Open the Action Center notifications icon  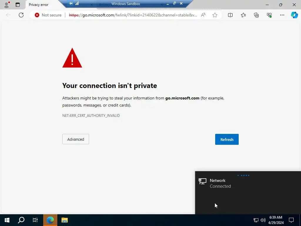click(291, 220)
